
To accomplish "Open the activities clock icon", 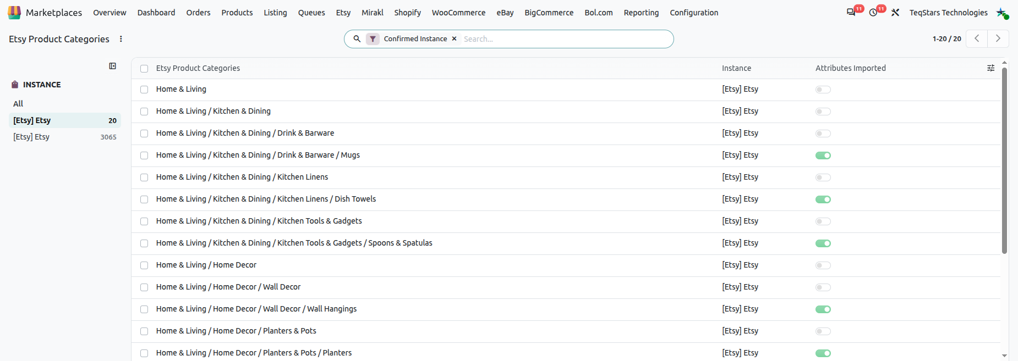I will 873,13.
